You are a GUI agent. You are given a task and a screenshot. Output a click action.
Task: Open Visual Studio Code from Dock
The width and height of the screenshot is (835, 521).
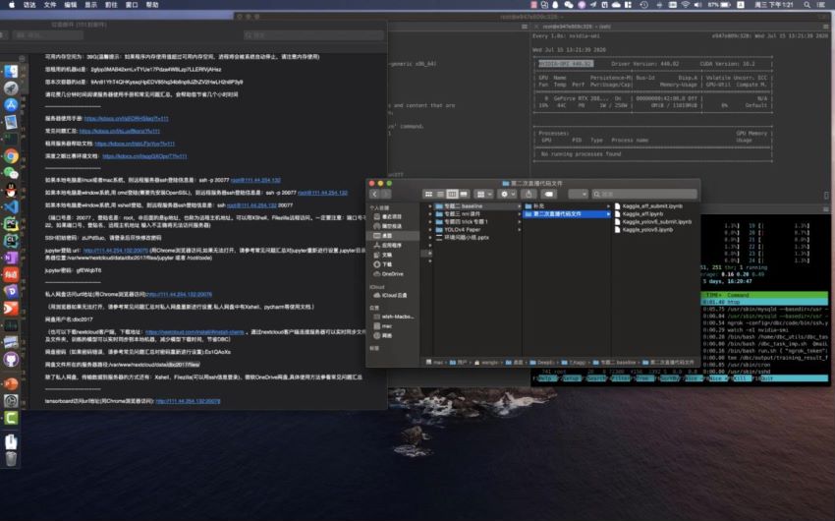coord(11,207)
